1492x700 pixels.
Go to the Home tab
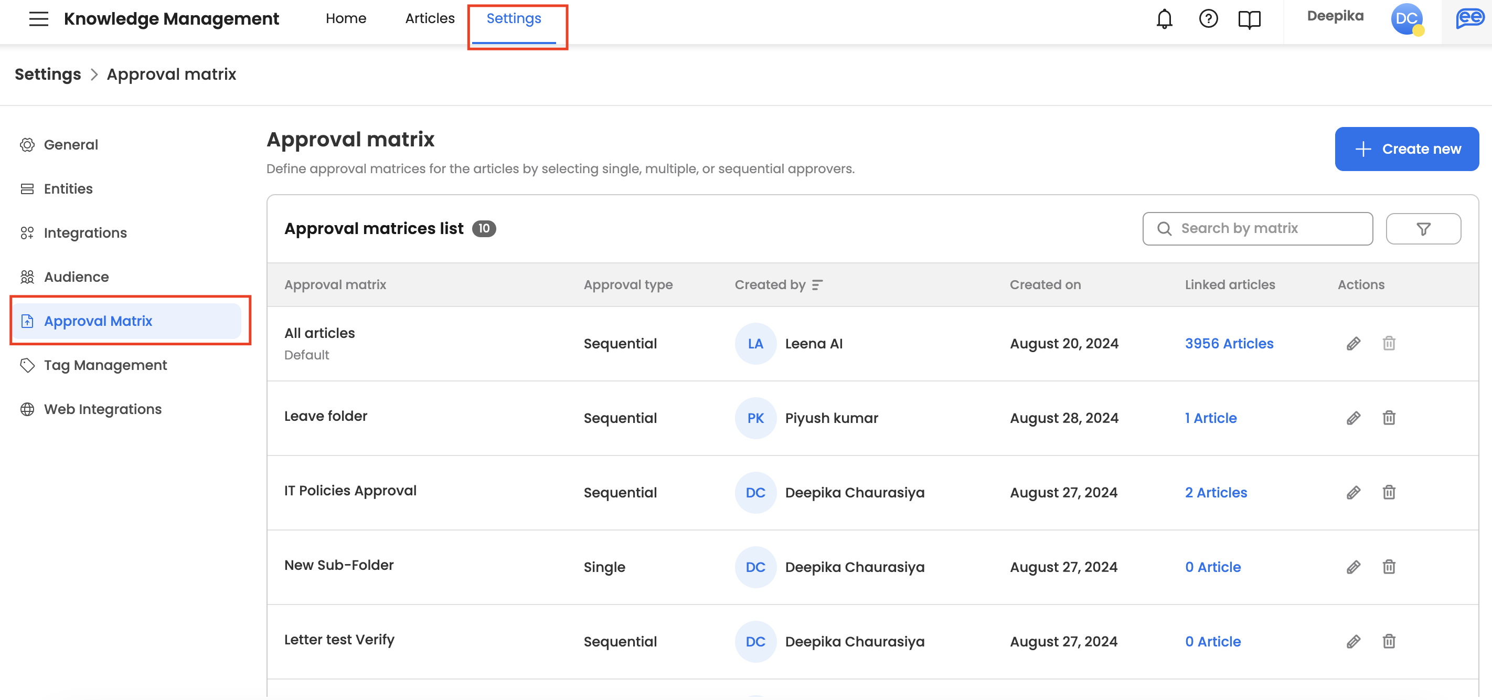tap(345, 18)
